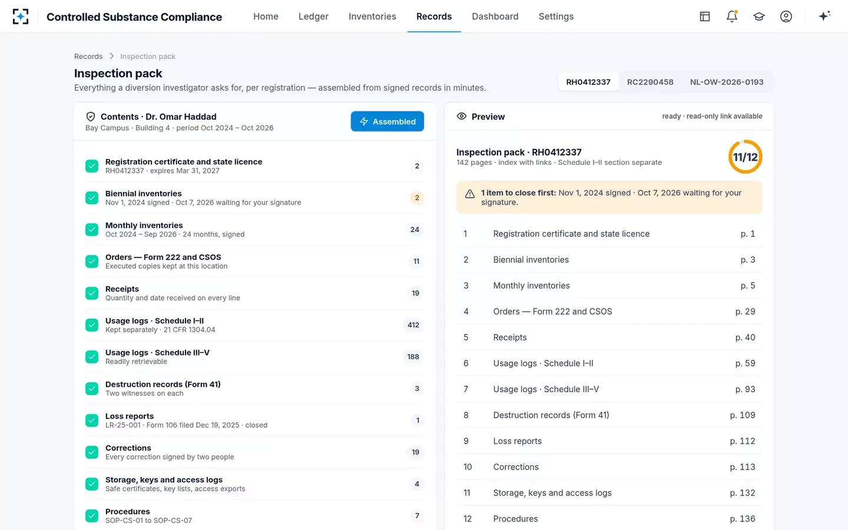Toggle Receipts checkbox
The height and width of the screenshot is (530, 848).
click(x=92, y=293)
